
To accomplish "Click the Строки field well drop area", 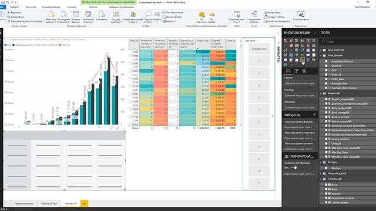I will point(300,83).
